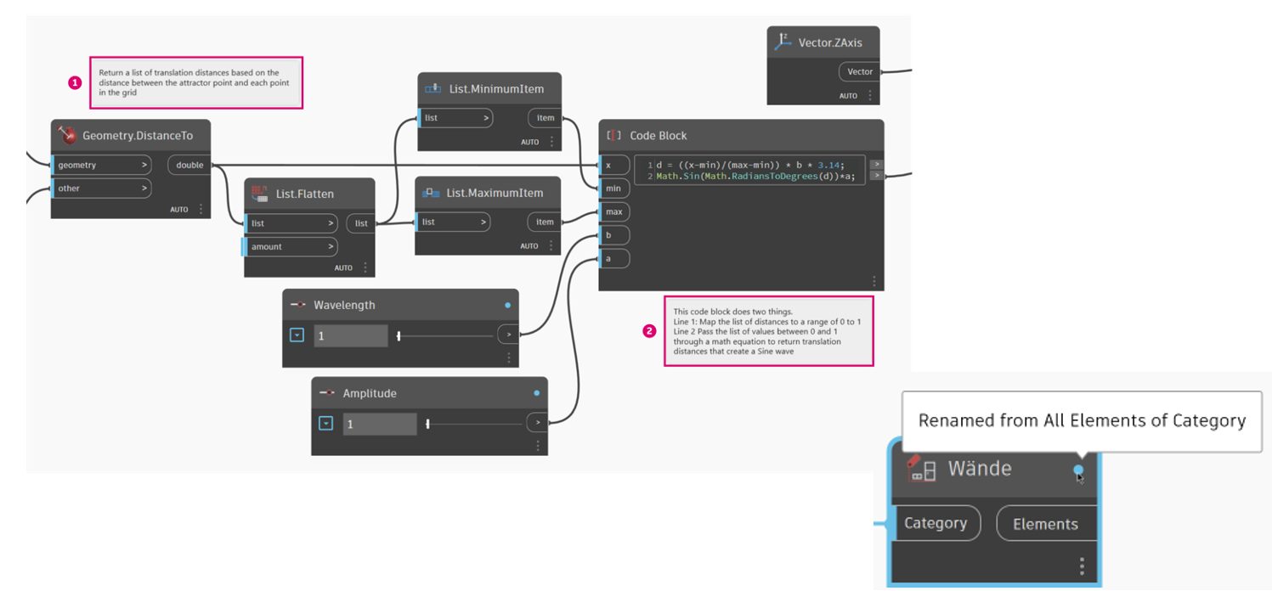This screenshot has width=1272, height=591.
Task: Click the Wavelength value input field
Action: coord(350,335)
